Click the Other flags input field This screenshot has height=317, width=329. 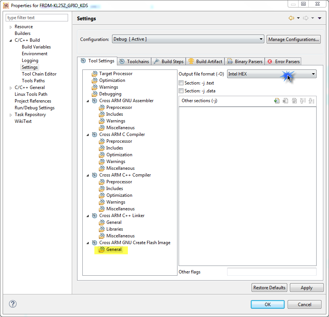[272, 272]
